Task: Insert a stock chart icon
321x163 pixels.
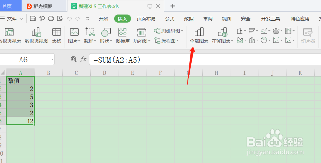Action: tap(288, 31)
